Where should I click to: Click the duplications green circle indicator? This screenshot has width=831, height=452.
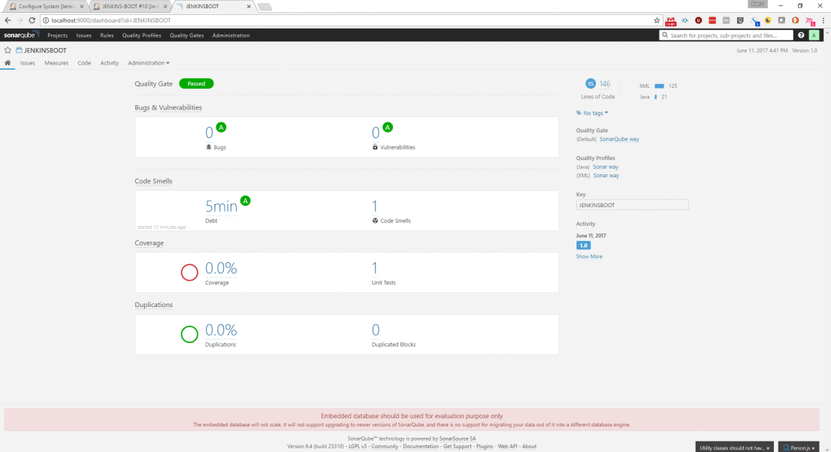[x=189, y=334]
